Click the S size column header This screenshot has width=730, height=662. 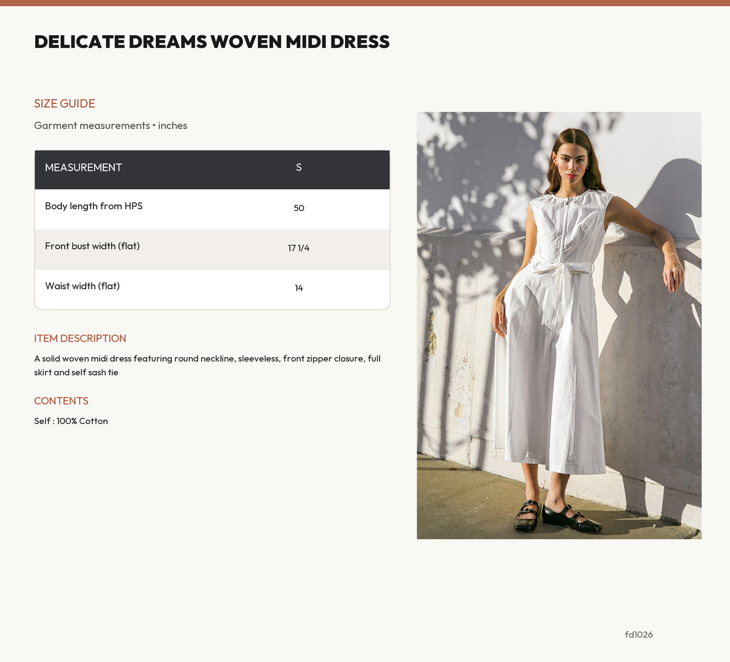click(x=299, y=167)
